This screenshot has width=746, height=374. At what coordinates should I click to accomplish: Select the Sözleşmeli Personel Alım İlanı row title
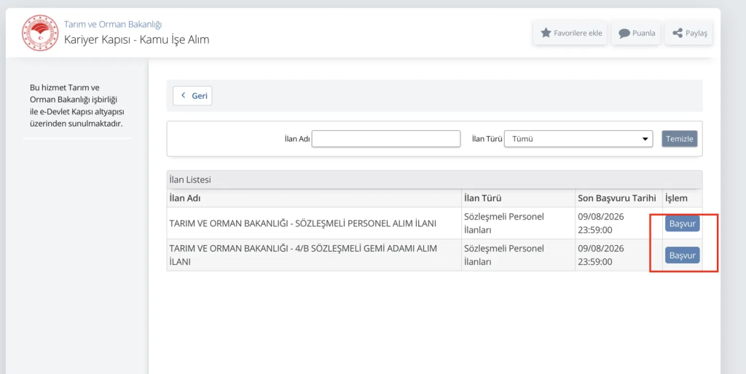point(302,223)
